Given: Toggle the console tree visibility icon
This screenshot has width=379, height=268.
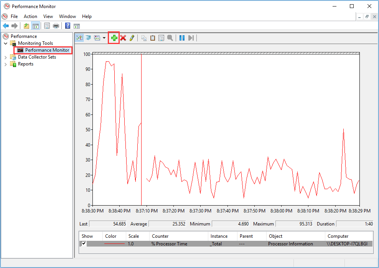Looking at the screenshot, I should [36, 25].
